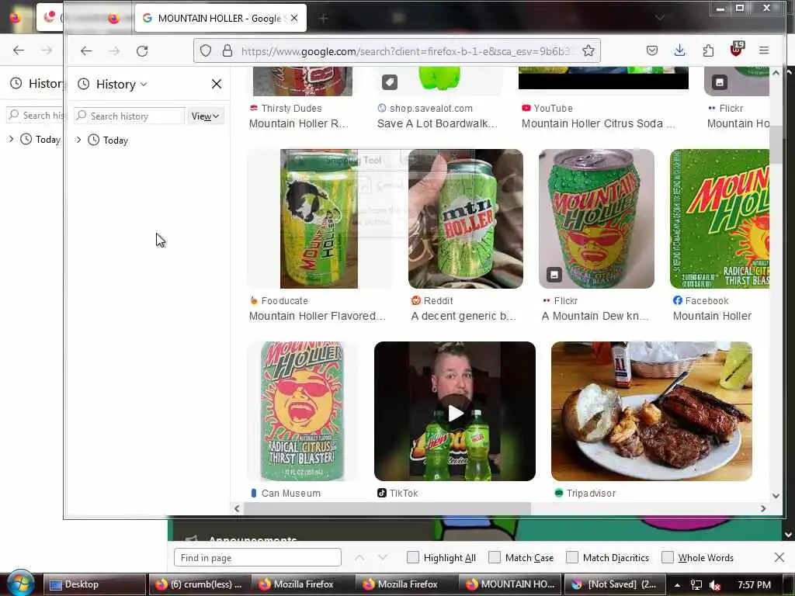Click the forward arrow in front window toolbar
Image resolution: width=795 pixels, height=596 pixels.
coord(115,50)
